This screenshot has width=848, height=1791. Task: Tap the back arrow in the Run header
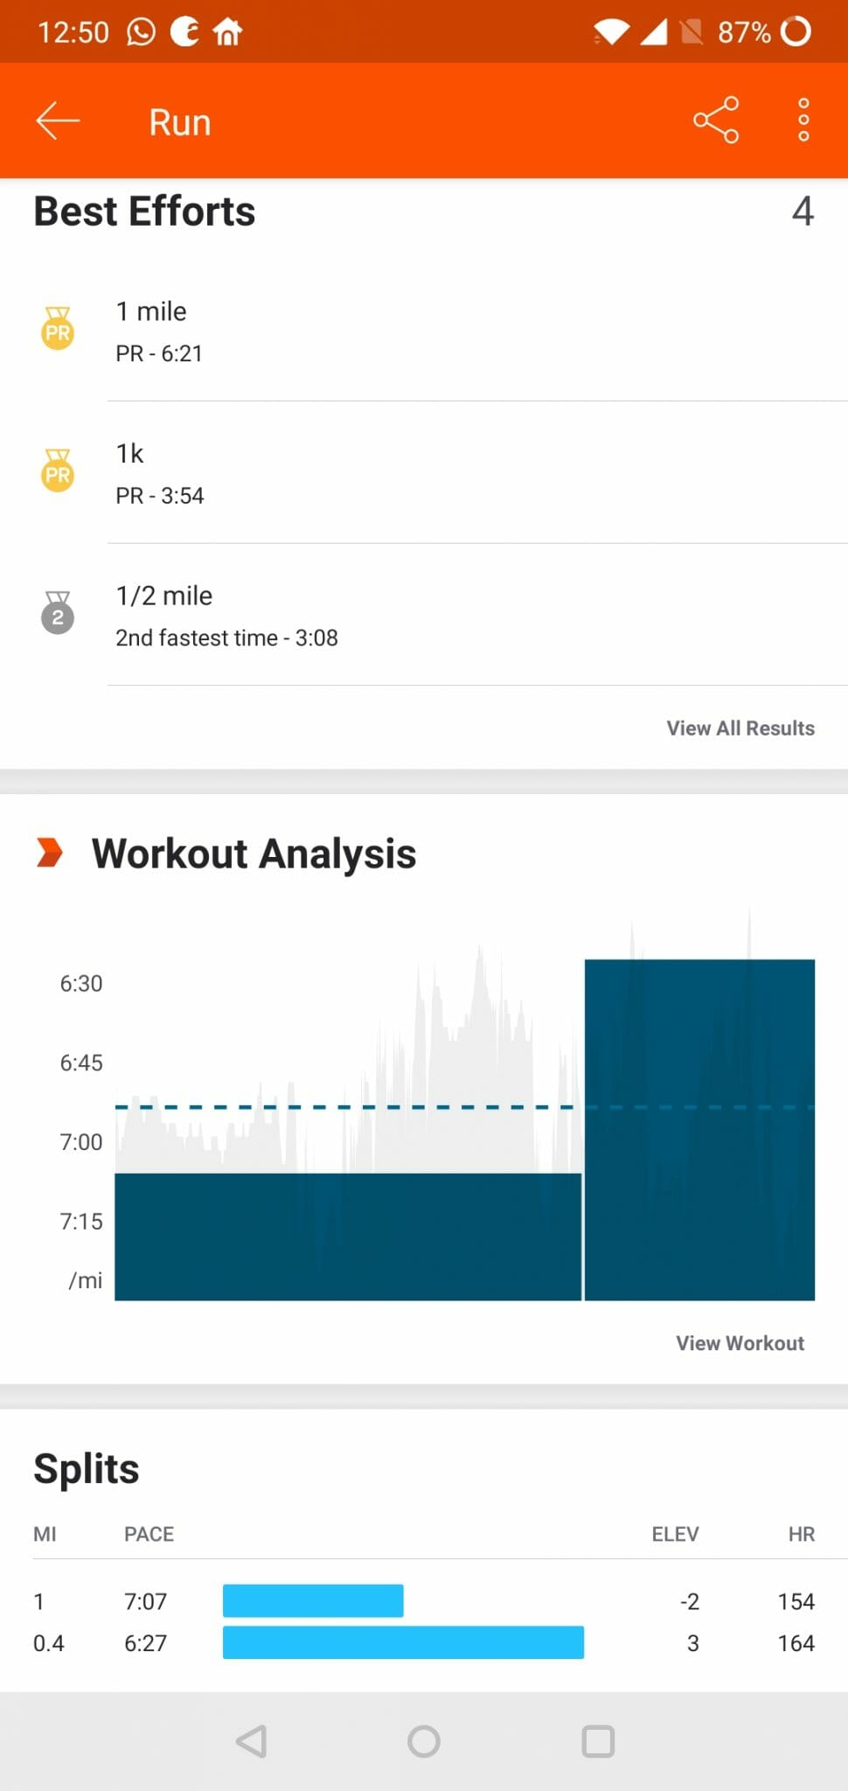[58, 121]
